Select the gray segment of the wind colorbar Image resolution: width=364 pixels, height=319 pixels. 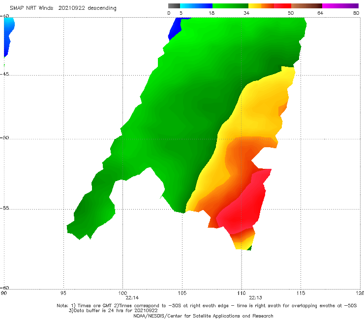[174, 6]
